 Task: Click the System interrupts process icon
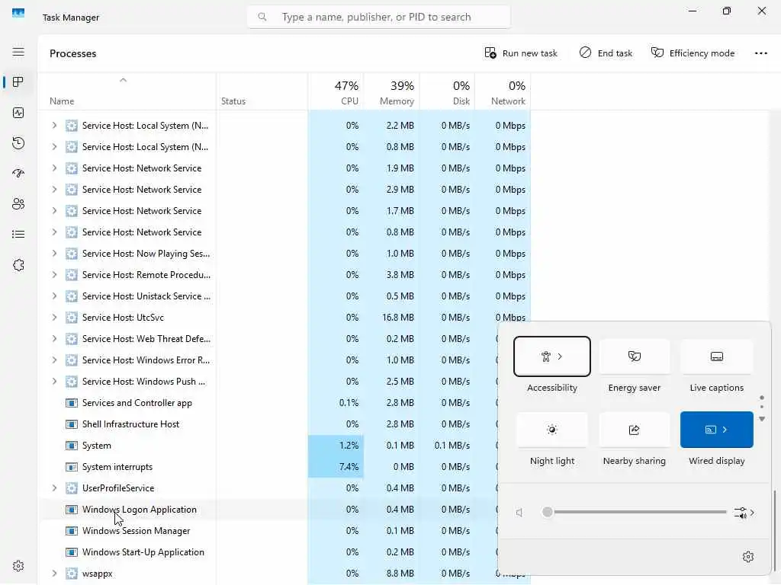pyautogui.click(x=72, y=467)
